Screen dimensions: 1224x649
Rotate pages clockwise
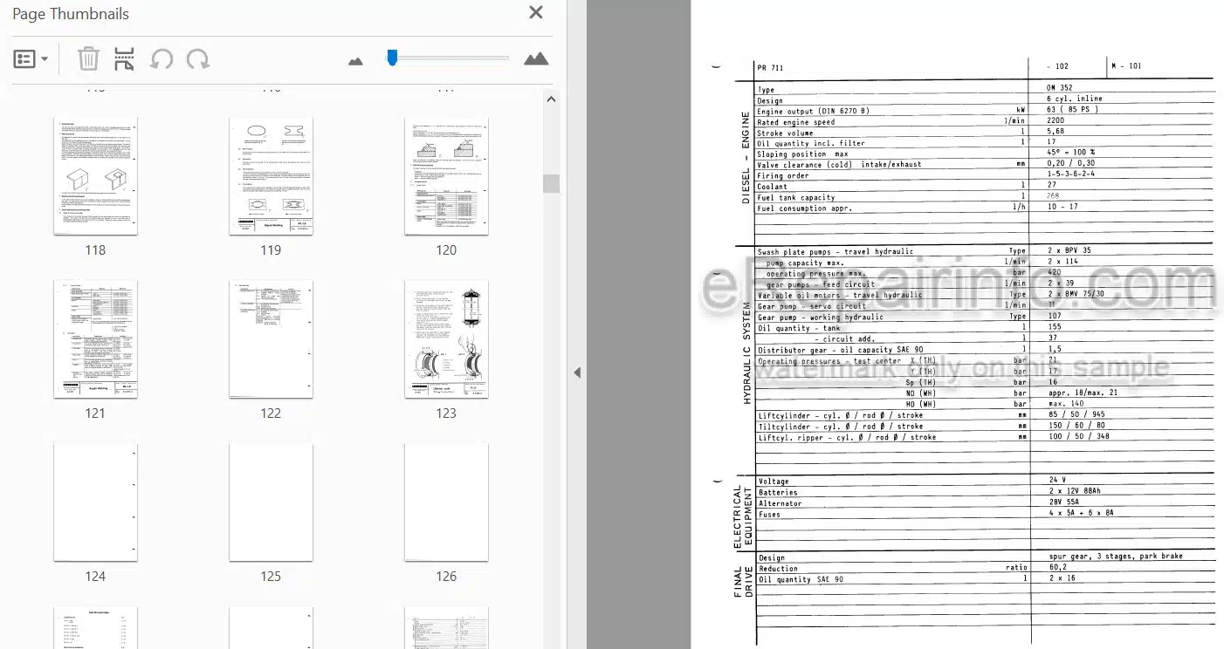pyautogui.click(x=198, y=59)
